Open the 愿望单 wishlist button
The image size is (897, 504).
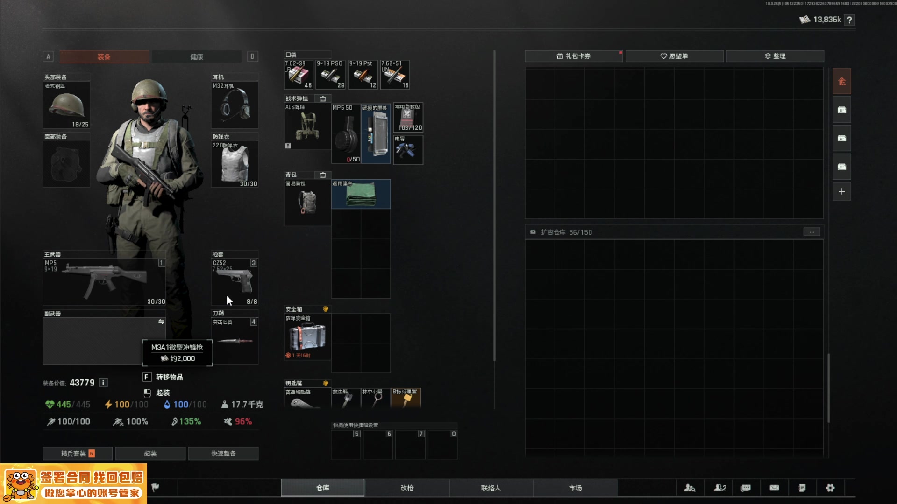tap(674, 56)
